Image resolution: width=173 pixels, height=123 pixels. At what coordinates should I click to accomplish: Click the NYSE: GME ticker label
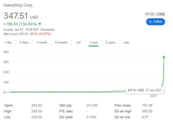[x=156, y=14]
